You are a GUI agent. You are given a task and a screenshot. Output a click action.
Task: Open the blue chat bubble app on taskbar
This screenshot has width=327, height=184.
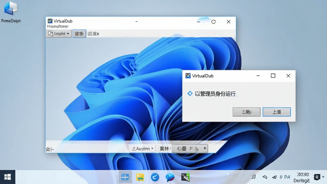click(x=170, y=177)
